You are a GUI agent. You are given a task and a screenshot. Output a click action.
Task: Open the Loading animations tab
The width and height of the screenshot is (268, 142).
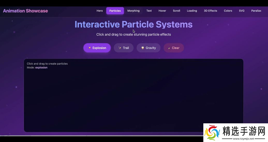click(x=192, y=11)
